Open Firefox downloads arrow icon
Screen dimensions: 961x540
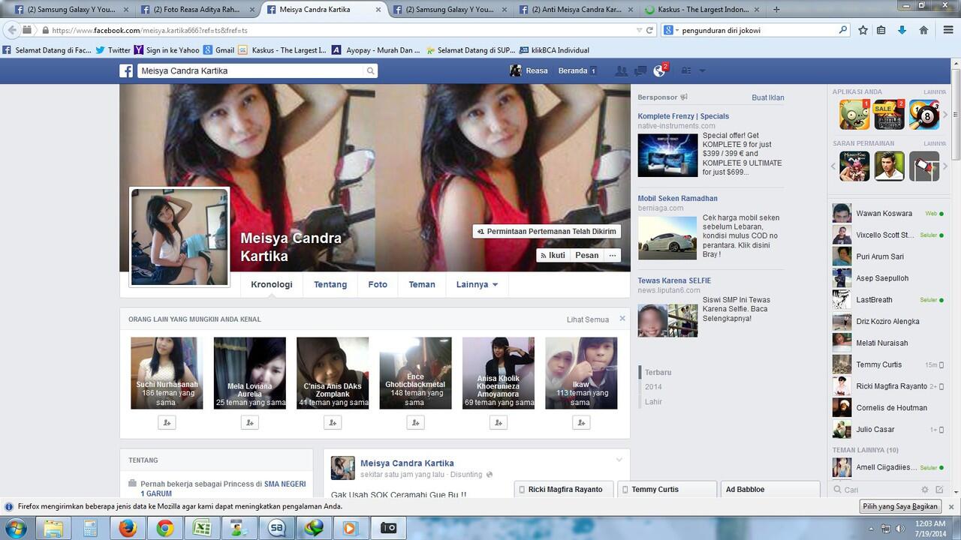point(901,31)
